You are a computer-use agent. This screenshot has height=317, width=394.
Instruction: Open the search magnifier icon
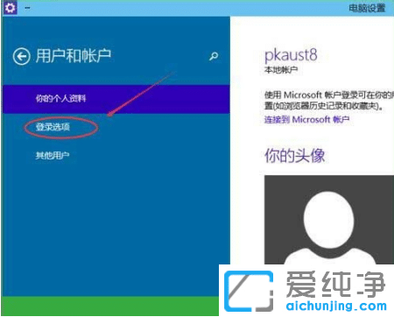tap(214, 56)
